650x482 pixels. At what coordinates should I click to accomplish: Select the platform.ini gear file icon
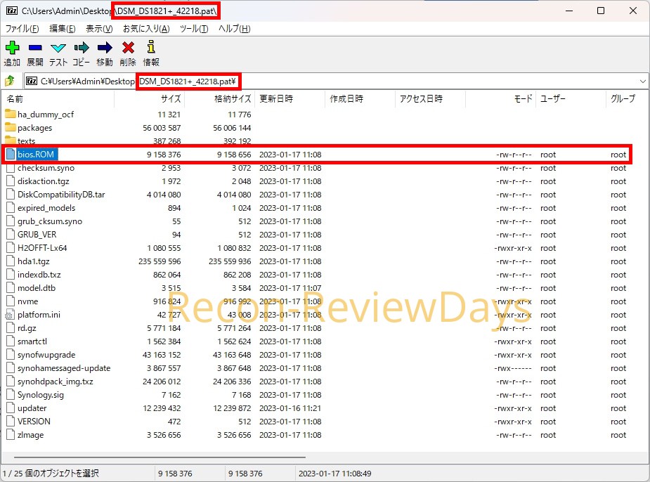tap(10, 315)
